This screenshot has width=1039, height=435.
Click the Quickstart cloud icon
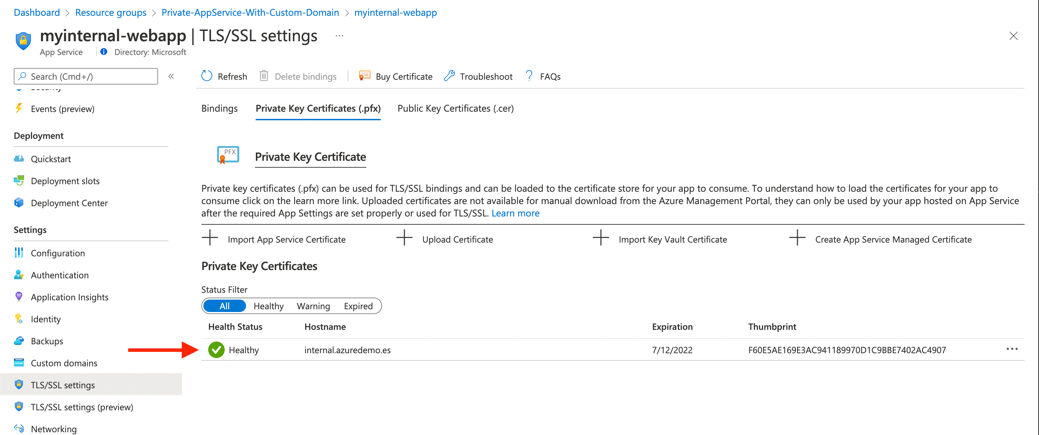coord(19,159)
